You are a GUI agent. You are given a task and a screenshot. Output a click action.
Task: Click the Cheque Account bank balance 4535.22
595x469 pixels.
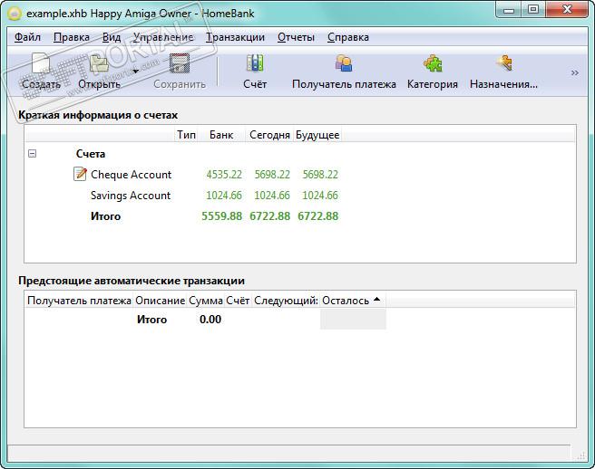pos(224,174)
